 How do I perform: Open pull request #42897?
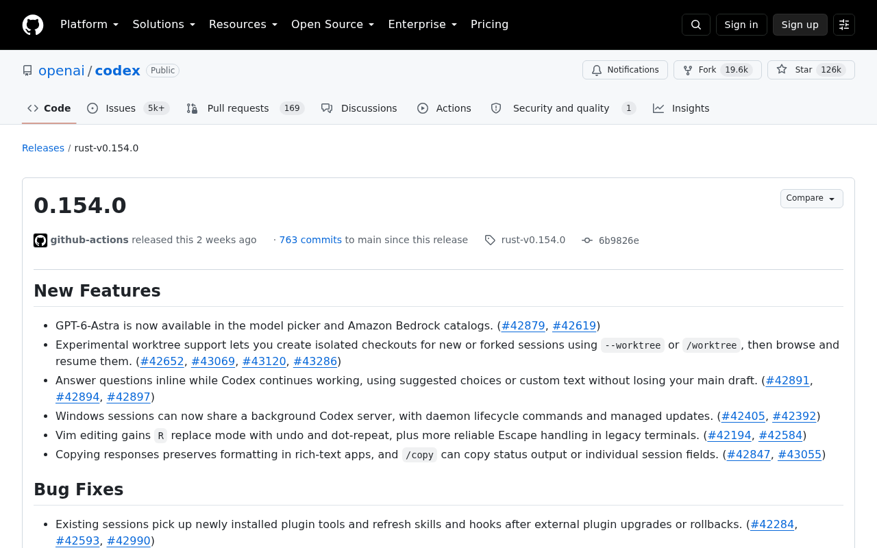(129, 397)
